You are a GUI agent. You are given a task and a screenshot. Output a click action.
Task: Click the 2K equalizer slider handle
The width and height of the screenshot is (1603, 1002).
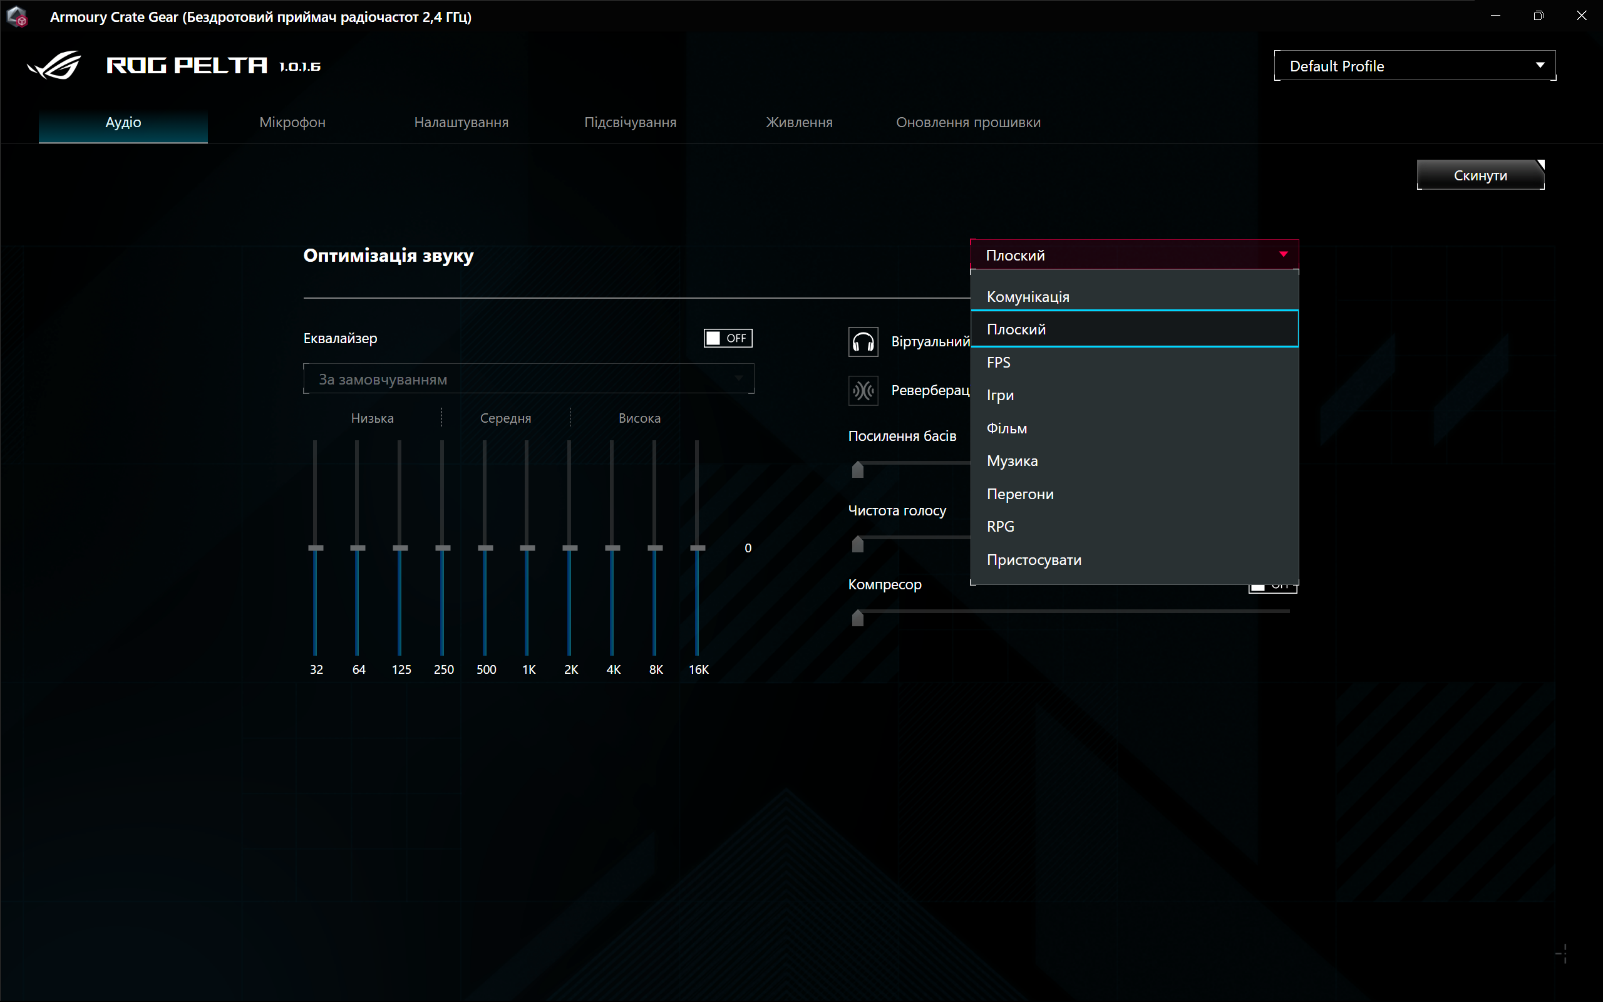click(570, 548)
